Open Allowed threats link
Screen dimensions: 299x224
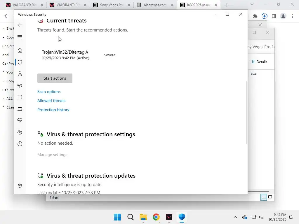click(51, 101)
